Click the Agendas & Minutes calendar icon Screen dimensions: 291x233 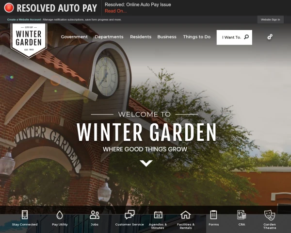158,215
